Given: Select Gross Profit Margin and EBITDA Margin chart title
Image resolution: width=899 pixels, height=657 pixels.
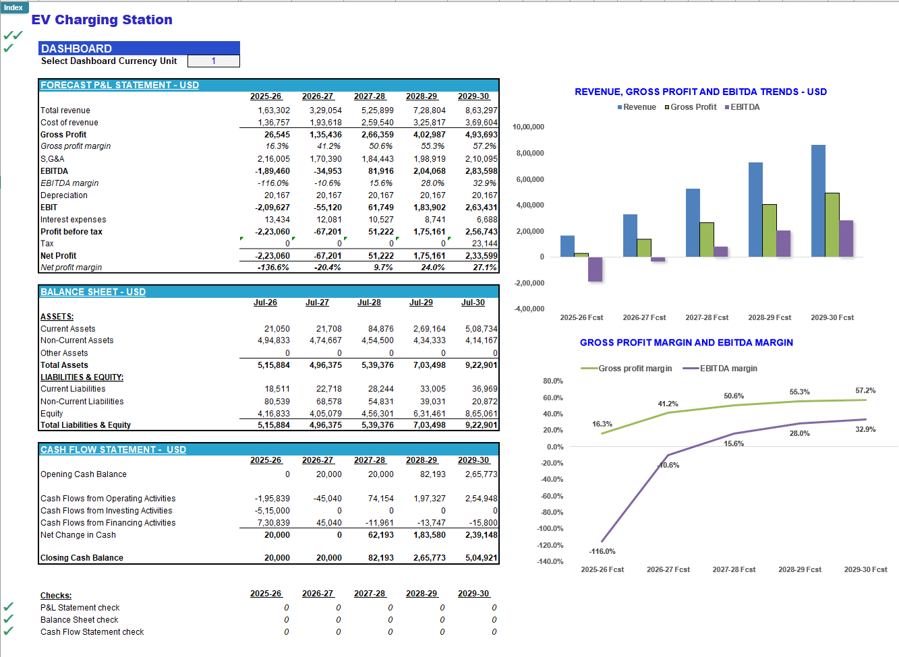Looking at the screenshot, I should (687, 342).
